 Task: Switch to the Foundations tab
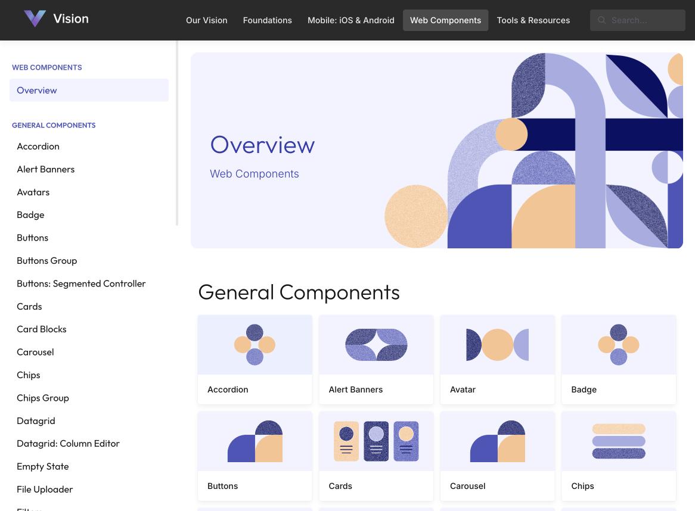point(267,20)
